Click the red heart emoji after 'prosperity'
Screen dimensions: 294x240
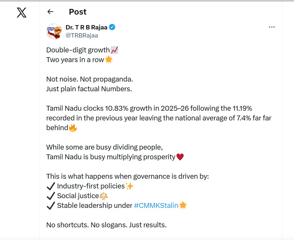pos(180,157)
